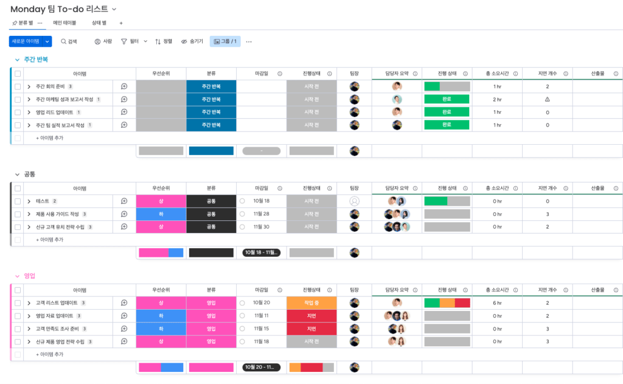The width and height of the screenshot is (623, 384).
Task: Switch to the 상태 별 tab
Action: tap(99, 23)
